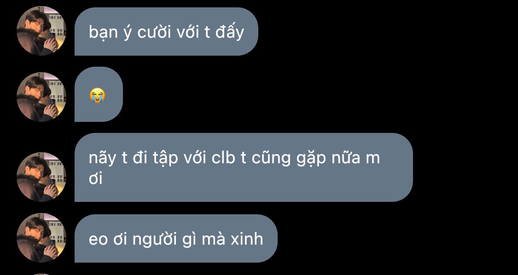This screenshot has height=275, width=518.
Task: Click the emoji-only message bubble
Action: coord(99,94)
